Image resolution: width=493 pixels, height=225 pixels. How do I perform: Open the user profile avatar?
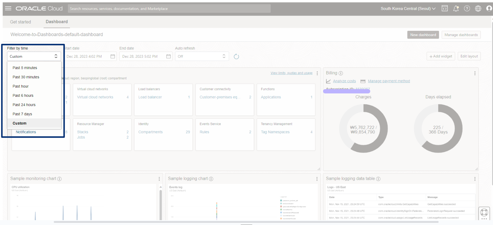pos(489,9)
